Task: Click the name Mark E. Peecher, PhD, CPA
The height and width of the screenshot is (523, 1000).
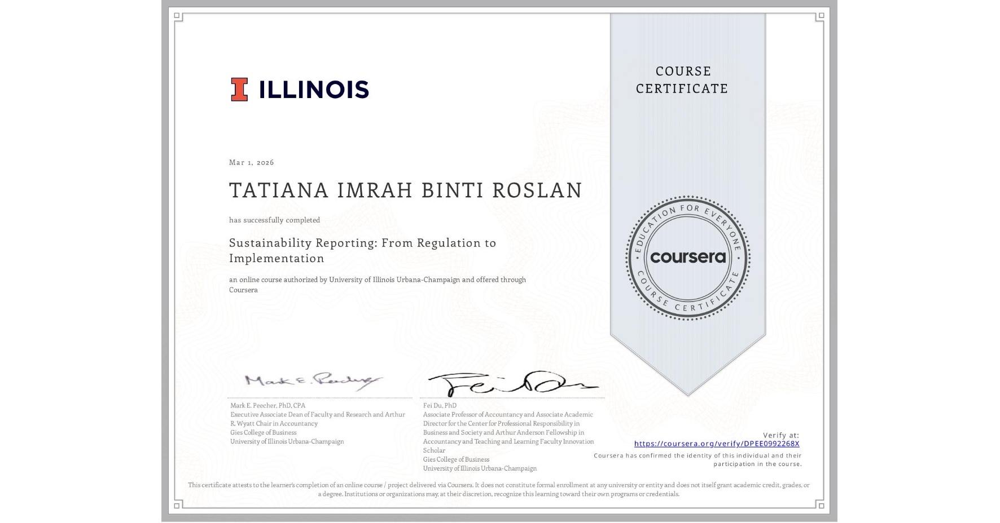Action: (267, 405)
